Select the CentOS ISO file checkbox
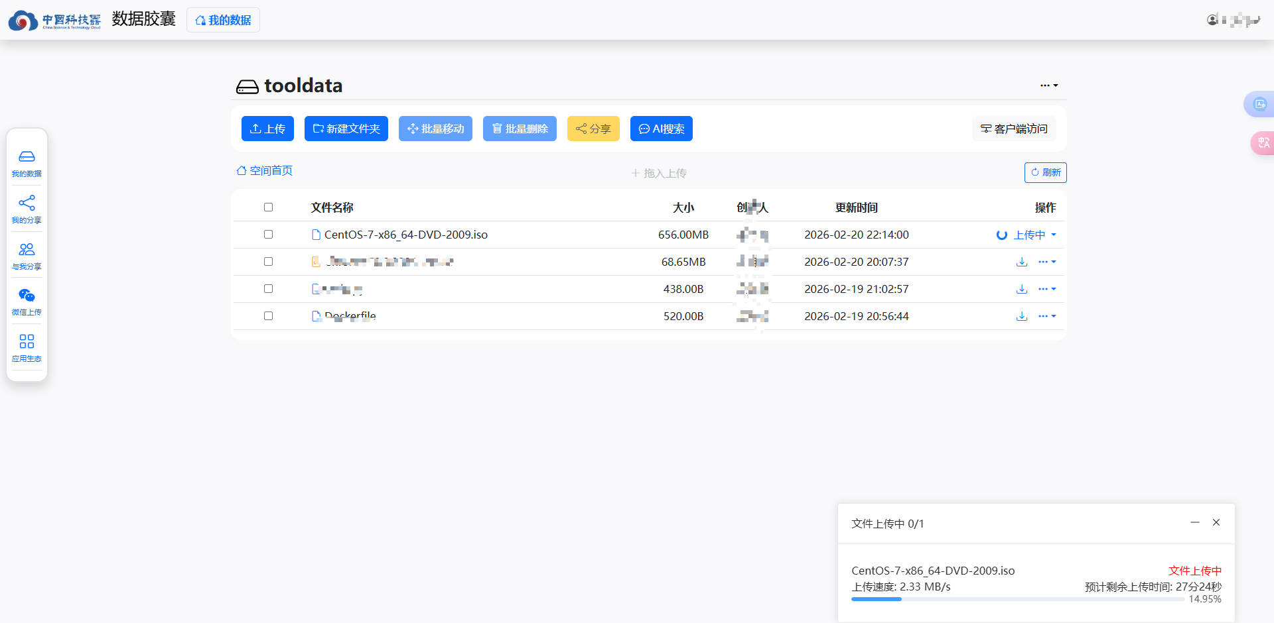This screenshot has width=1274, height=623. click(268, 235)
